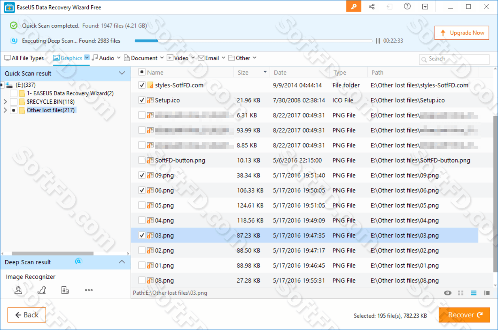
Task: Expand the Deep Scan result panel
Action: 122,262
